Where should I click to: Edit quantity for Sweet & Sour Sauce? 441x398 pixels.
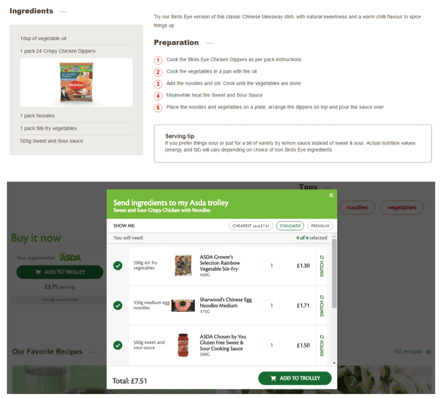(271, 345)
